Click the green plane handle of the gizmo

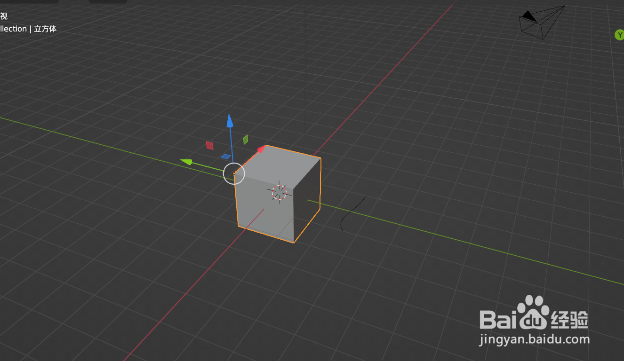click(x=246, y=140)
